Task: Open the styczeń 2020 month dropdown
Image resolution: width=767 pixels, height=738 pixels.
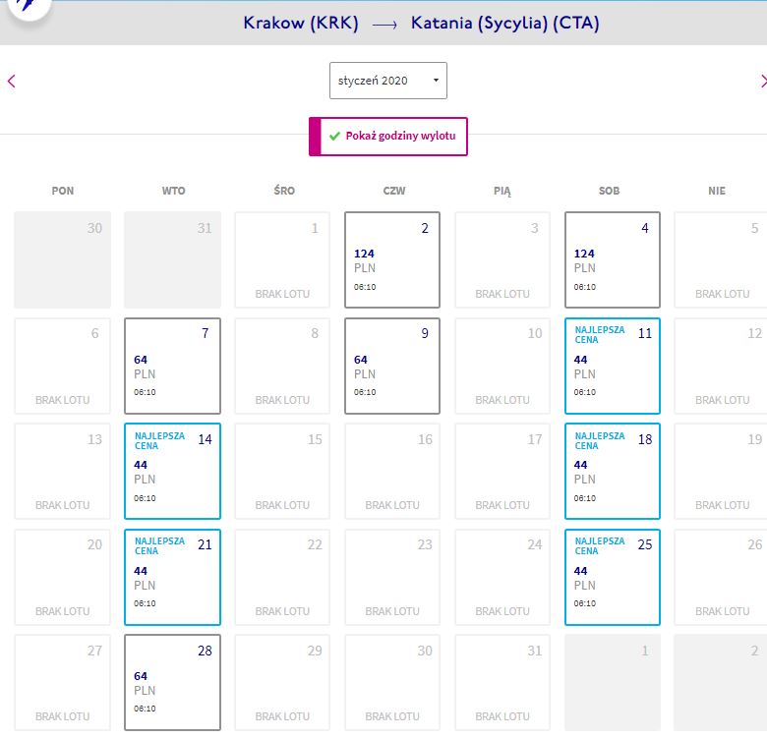Action: click(387, 81)
